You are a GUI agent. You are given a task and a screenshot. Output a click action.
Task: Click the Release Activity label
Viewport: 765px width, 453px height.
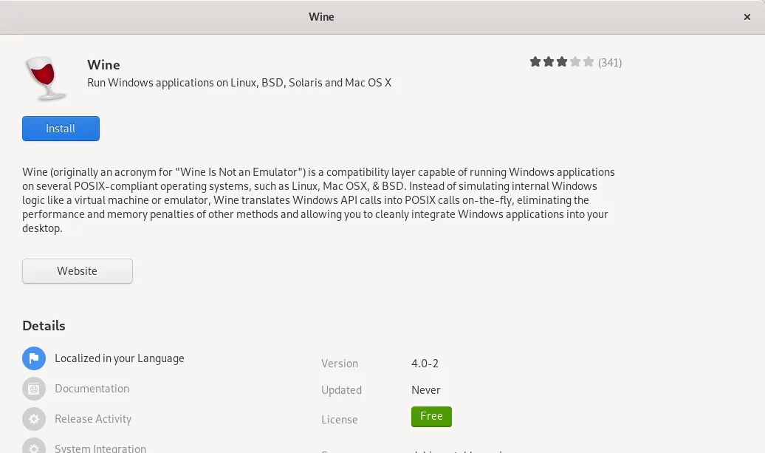coord(93,419)
